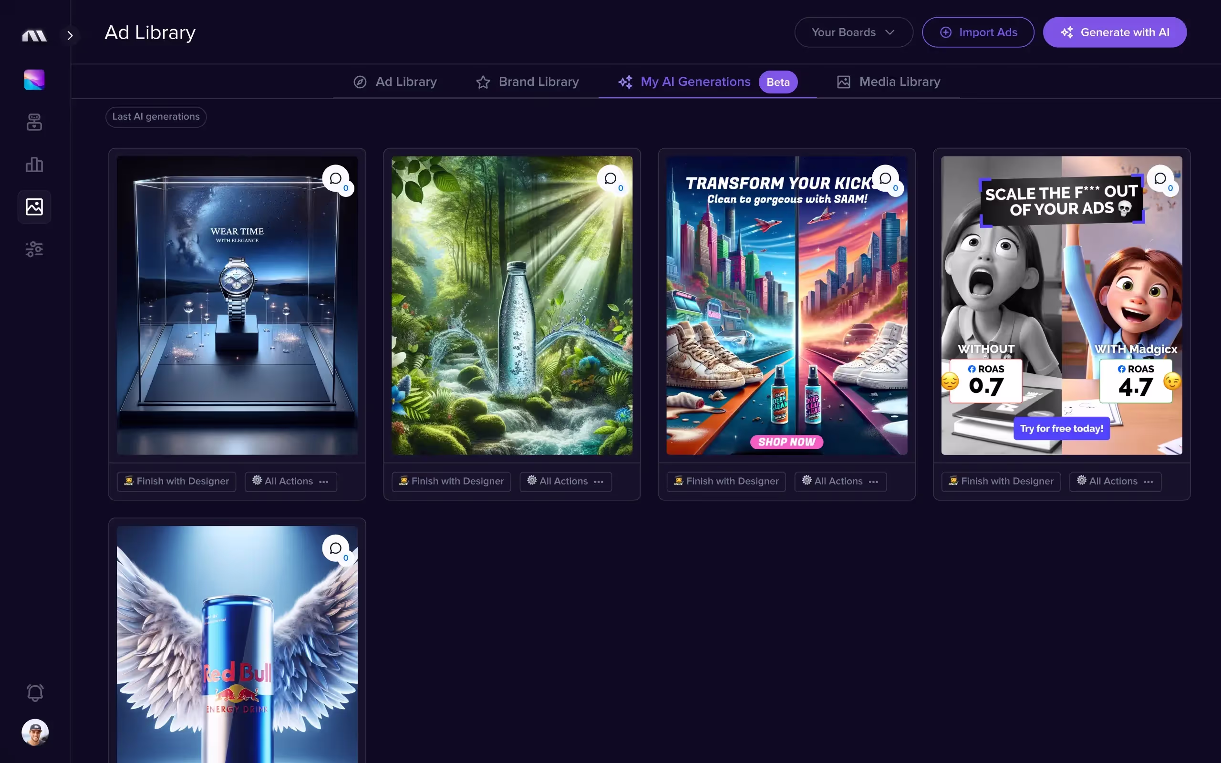Open the automation bot icon in the sidebar

34,122
